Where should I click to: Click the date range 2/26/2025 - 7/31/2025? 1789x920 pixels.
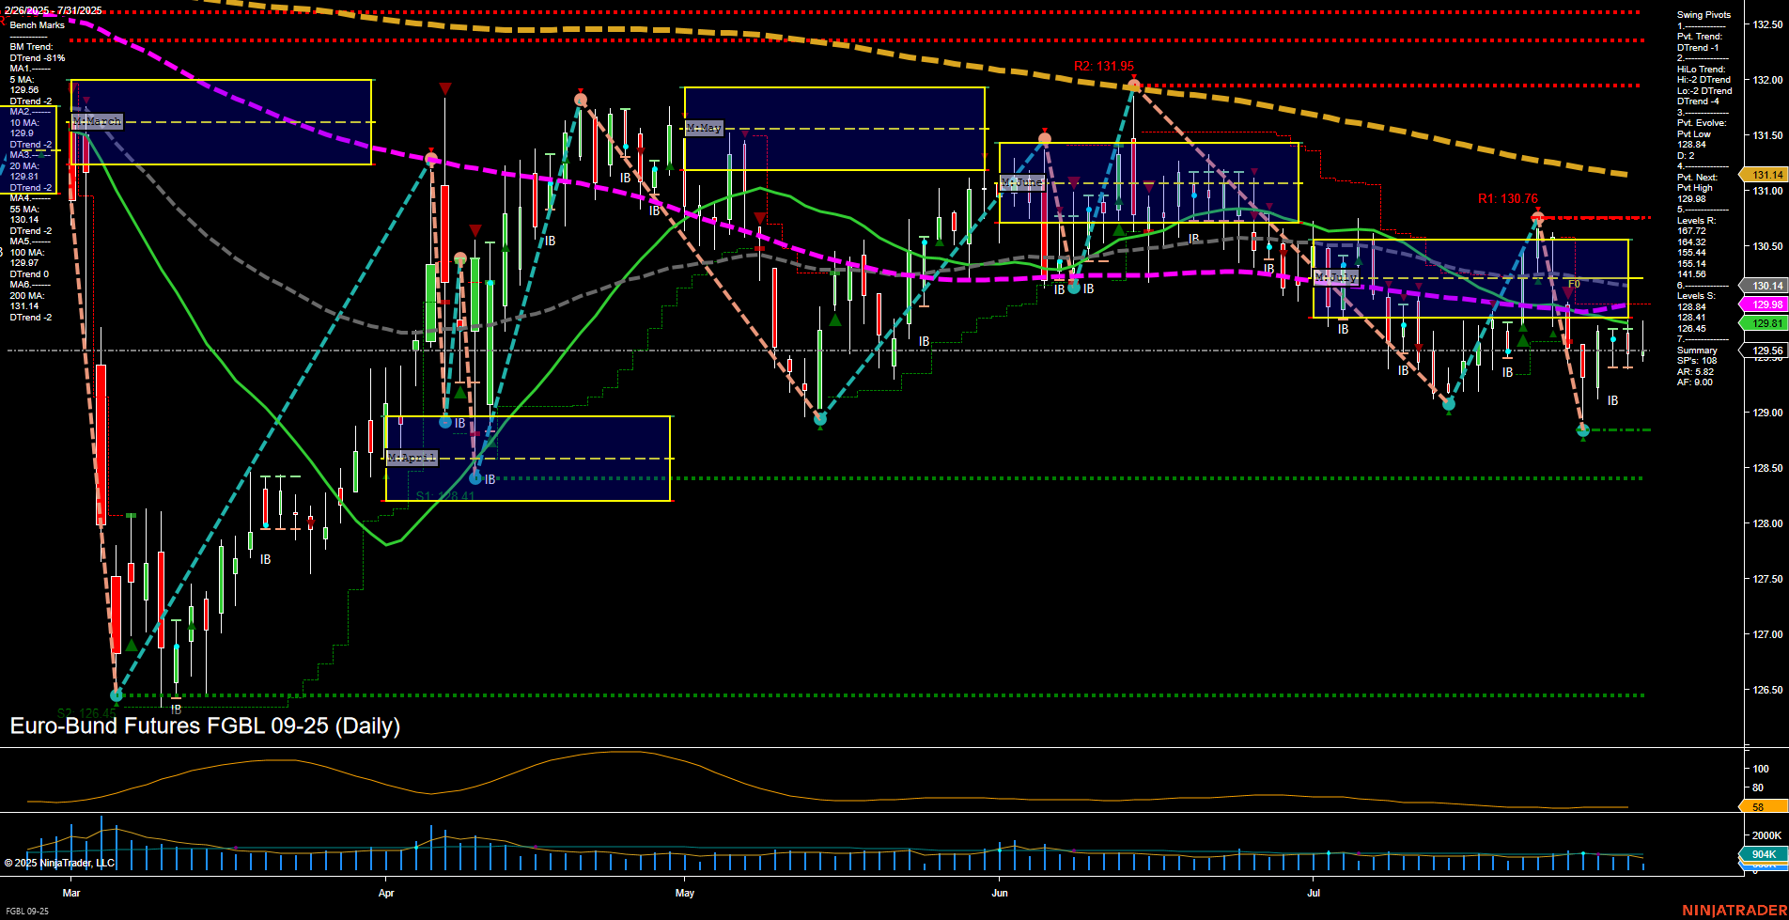coord(53,11)
